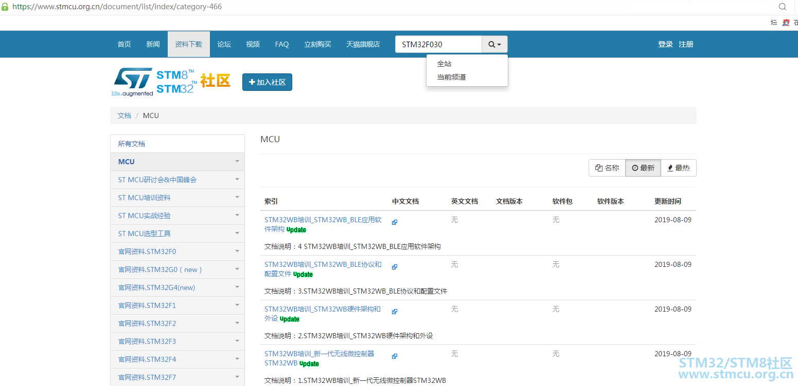Expand 官网资料.STM32F3 category arrow

(237, 341)
